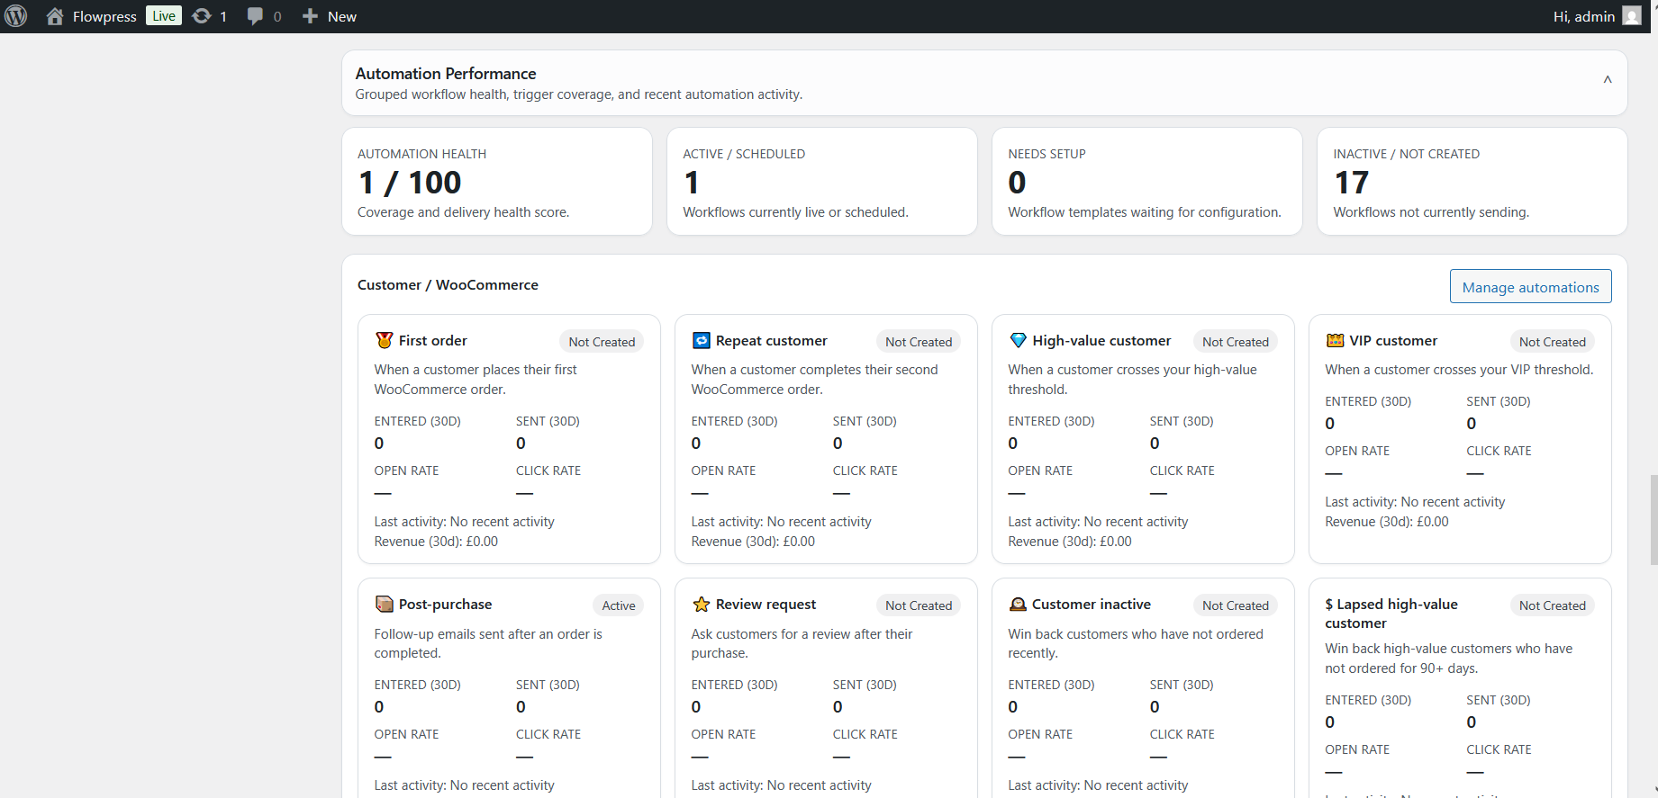Click the First order medal icon

[385, 340]
